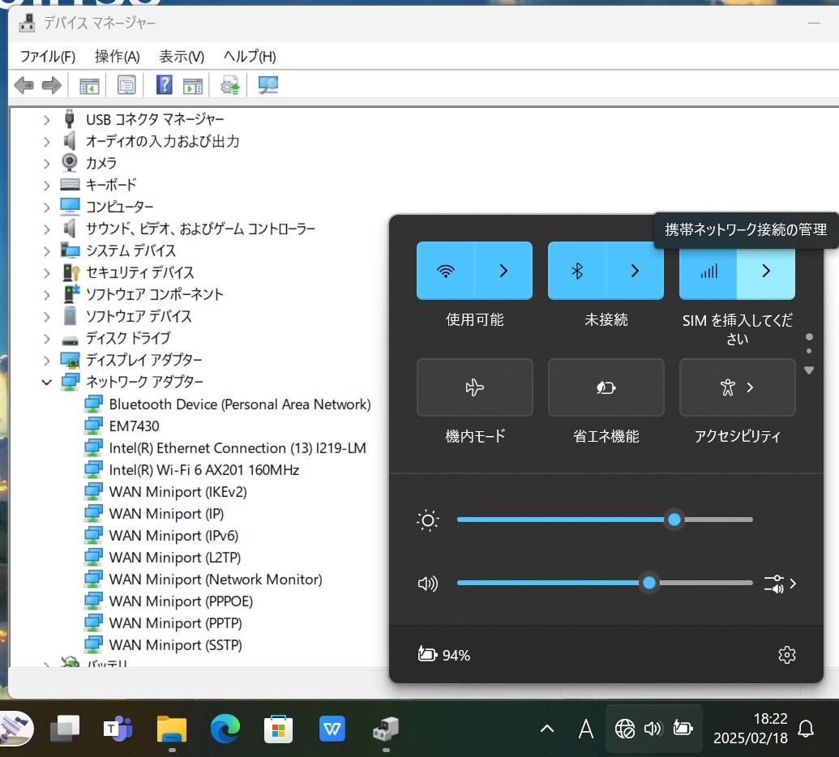Click the sound output settings icon beside volume
Screen dimensions: 839x757
[779, 583]
